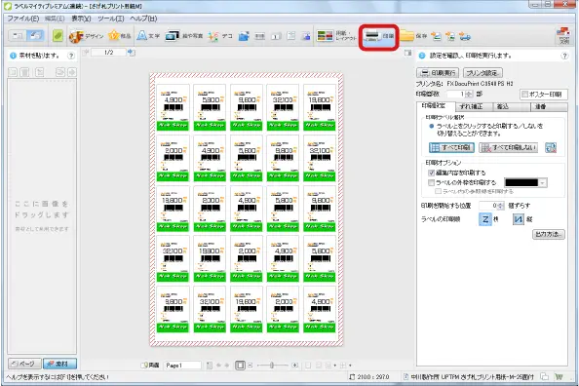Screen dimensions: 579x386
Task: Toggle ラベルの外枠を印刷する checkbox
Action: [431, 182]
